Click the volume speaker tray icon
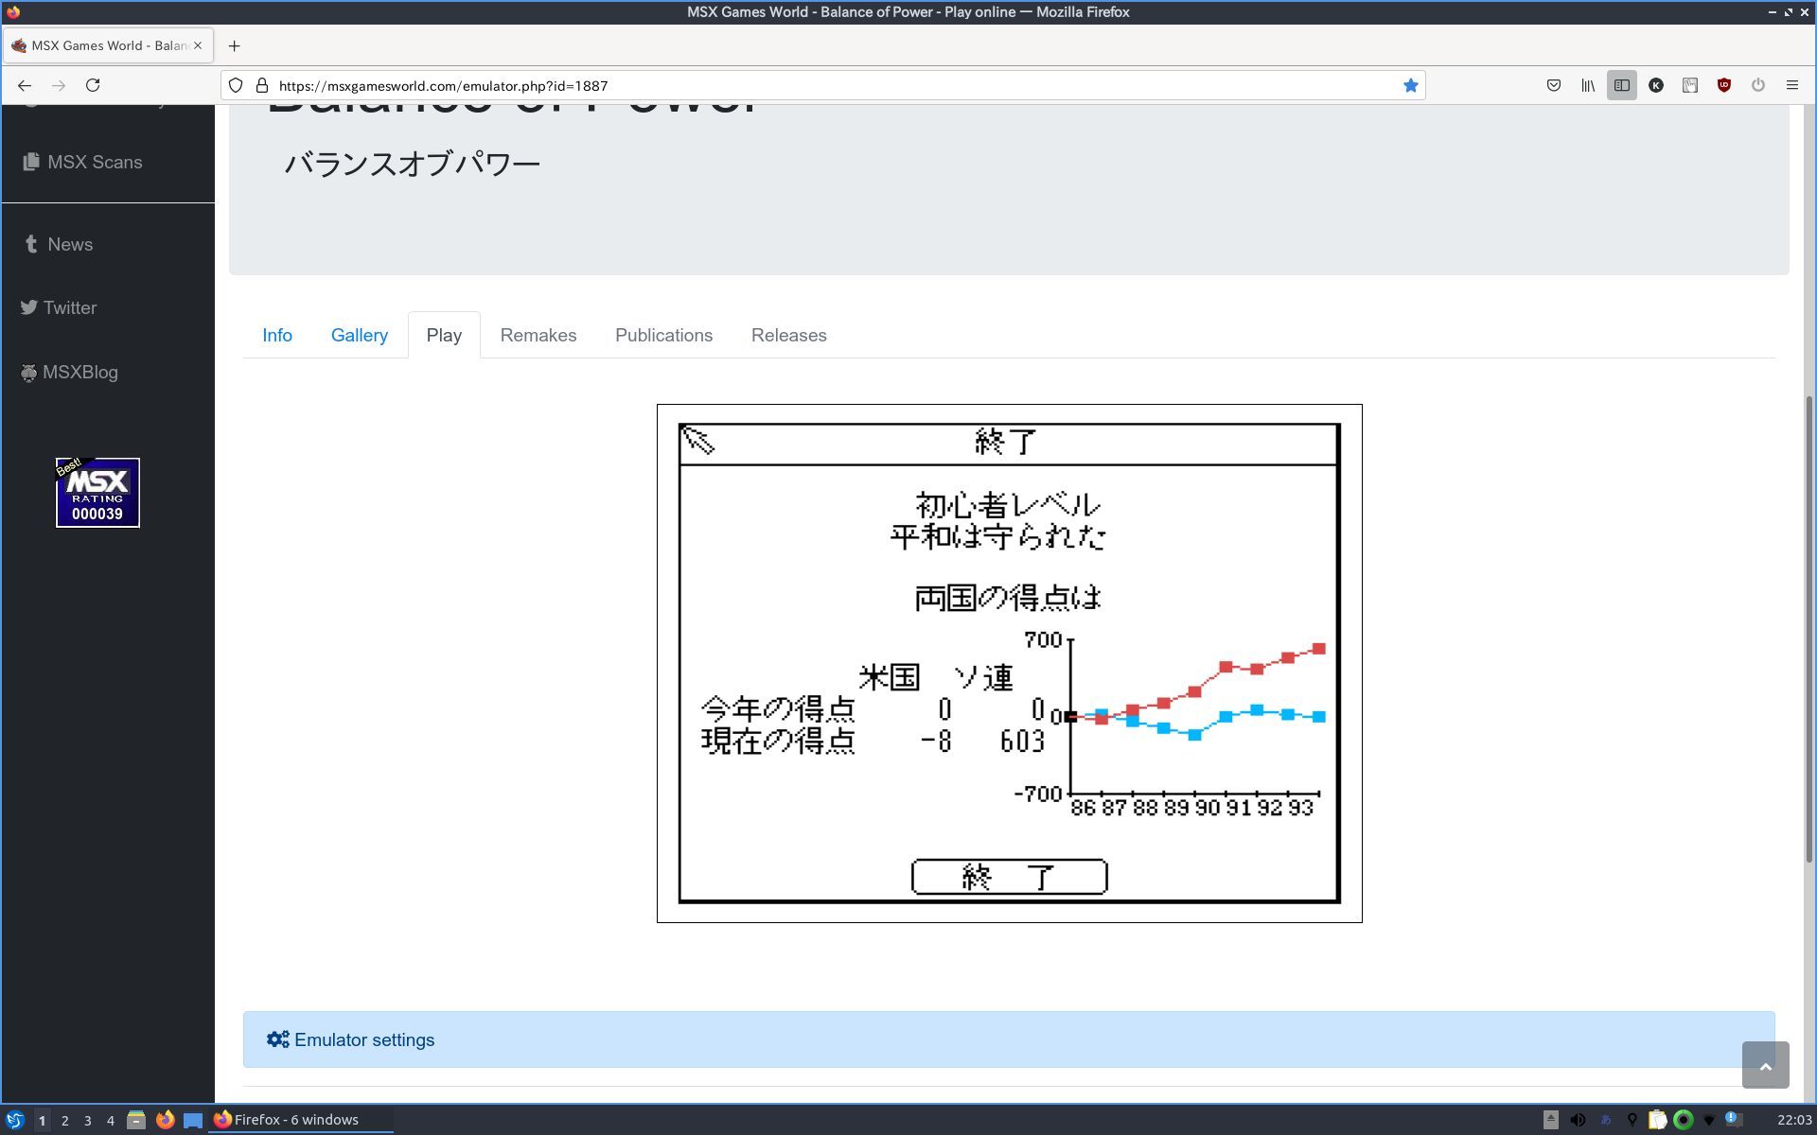The image size is (1817, 1135). pos(1578,1120)
